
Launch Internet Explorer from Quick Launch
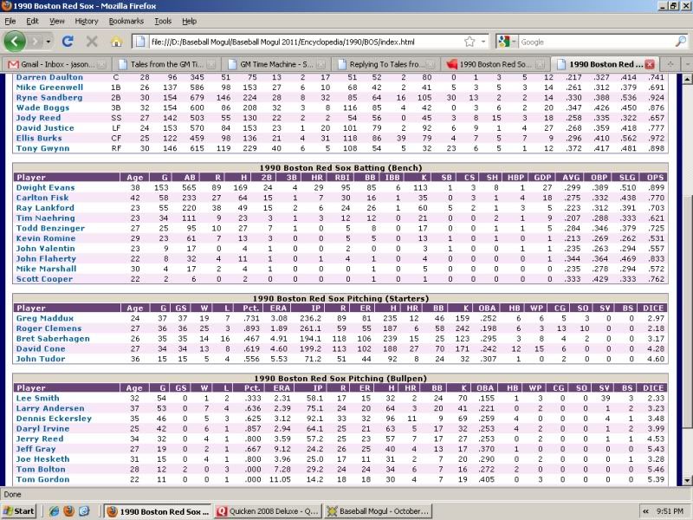(x=54, y=511)
